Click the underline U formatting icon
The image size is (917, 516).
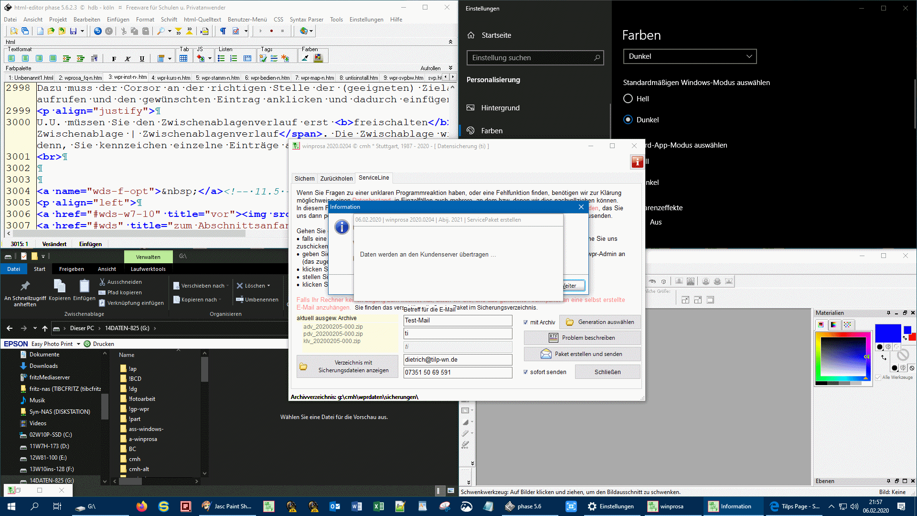point(142,58)
